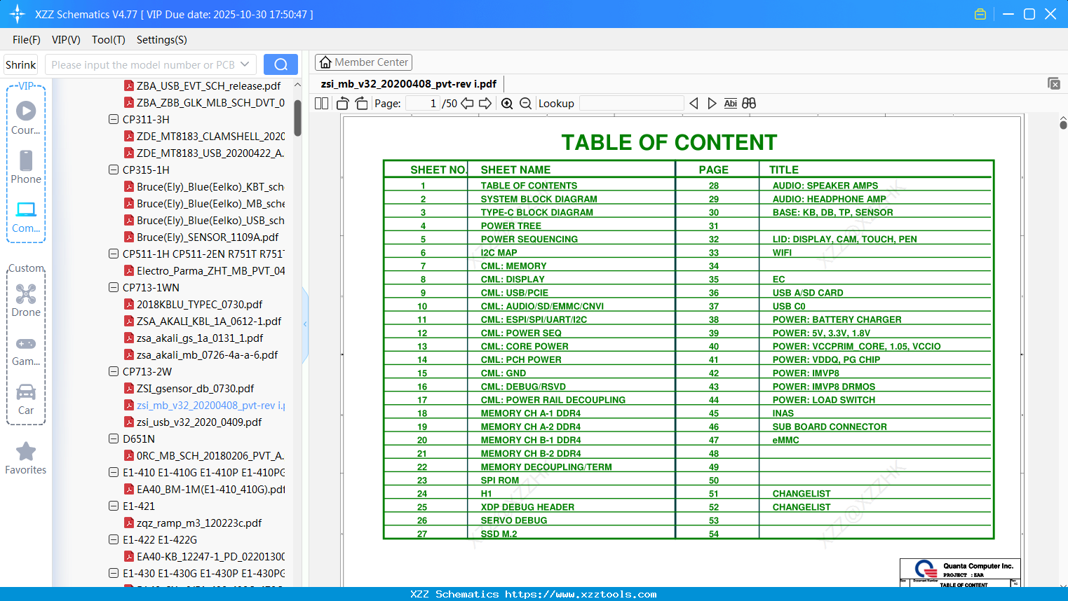1068x601 pixels.
Task: Rotate the page counterclockwise
Action: pyautogui.click(x=343, y=104)
